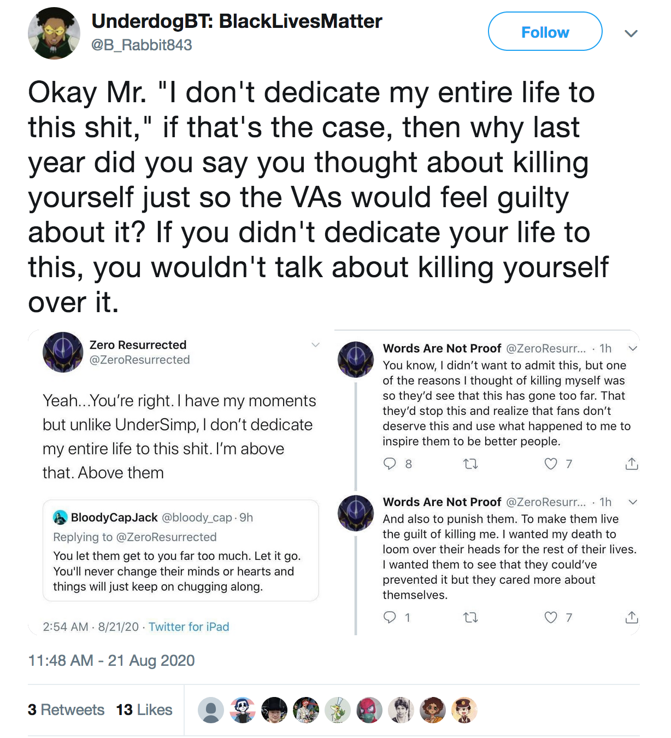Screen dimensions: 671x738
Task: Open B_Rabbit843's profile avatar
Action: coord(54,33)
